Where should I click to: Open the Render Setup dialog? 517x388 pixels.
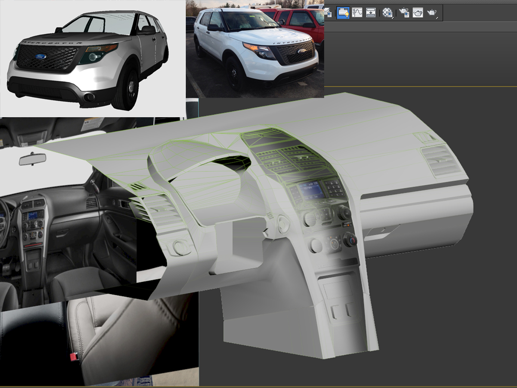coord(404,13)
